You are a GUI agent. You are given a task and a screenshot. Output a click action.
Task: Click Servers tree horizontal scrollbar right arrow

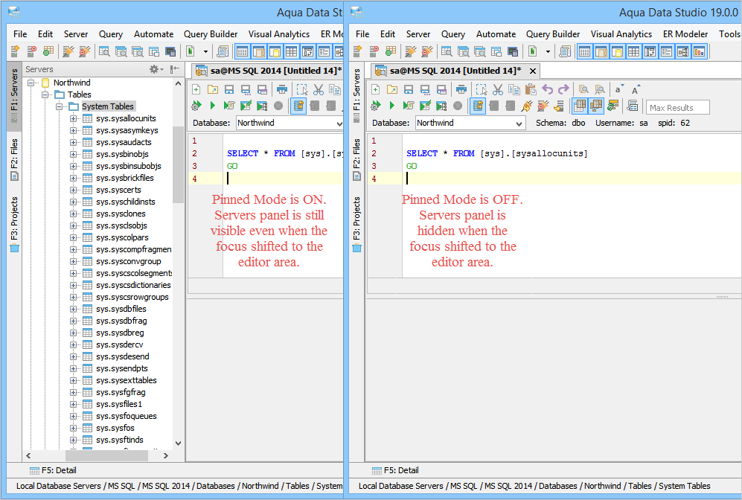166,455
